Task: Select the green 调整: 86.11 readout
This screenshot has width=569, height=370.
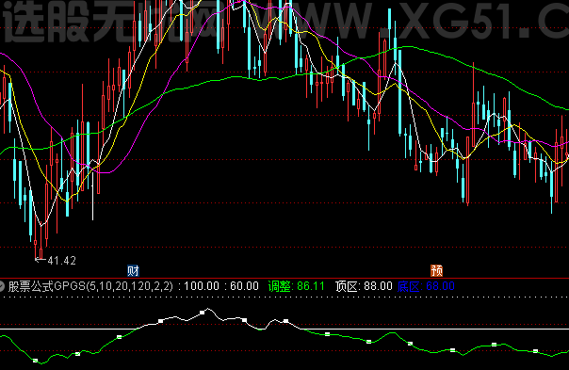Action: click(296, 286)
